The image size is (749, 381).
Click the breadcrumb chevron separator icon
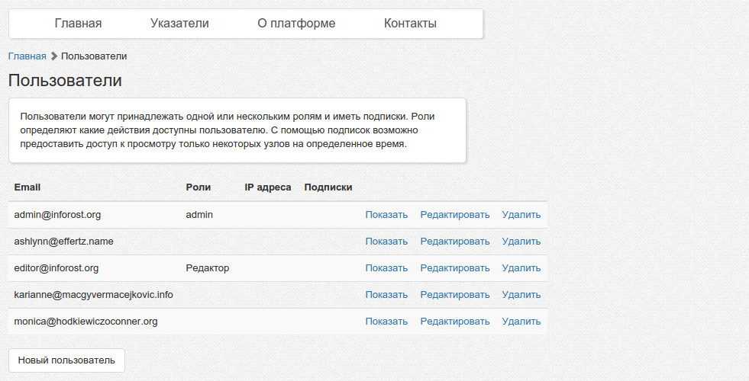click(53, 56)
